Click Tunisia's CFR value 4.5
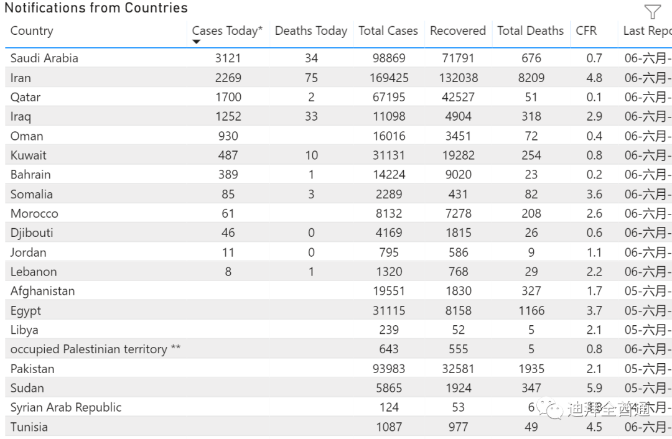The height and width of the screenshot is (439, 672). [594, 427]
